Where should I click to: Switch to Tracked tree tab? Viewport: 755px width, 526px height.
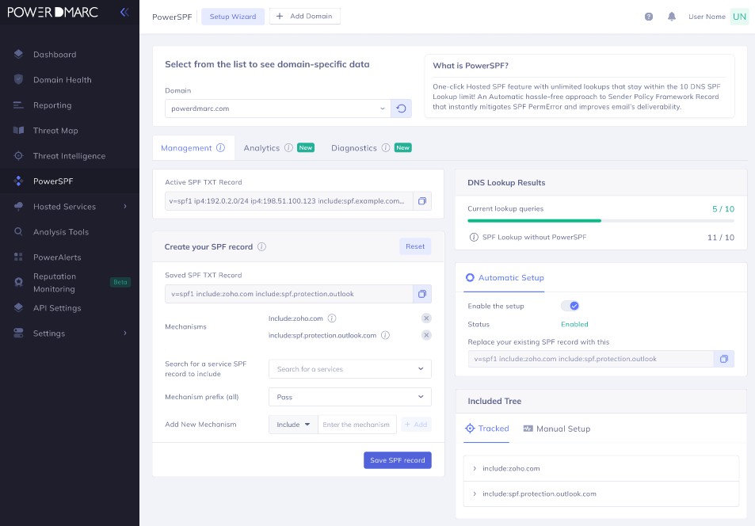tap(486, 429)
